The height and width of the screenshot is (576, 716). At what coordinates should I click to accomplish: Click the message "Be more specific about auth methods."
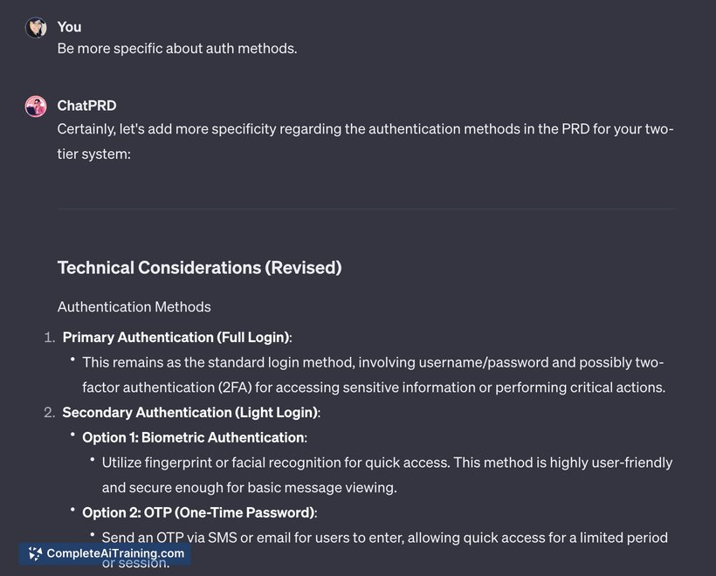(x=177, y=48)
